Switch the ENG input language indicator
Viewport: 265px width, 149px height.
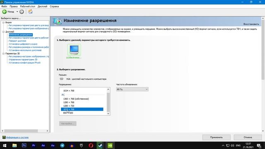click(x=238, y=145)
